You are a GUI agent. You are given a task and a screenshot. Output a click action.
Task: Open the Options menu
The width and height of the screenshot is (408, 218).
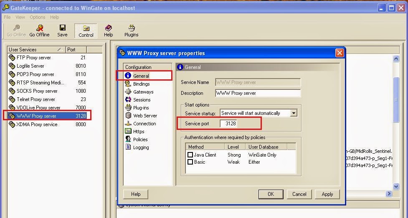pos(38,17)
